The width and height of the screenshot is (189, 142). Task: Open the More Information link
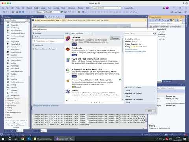[131, 49]
